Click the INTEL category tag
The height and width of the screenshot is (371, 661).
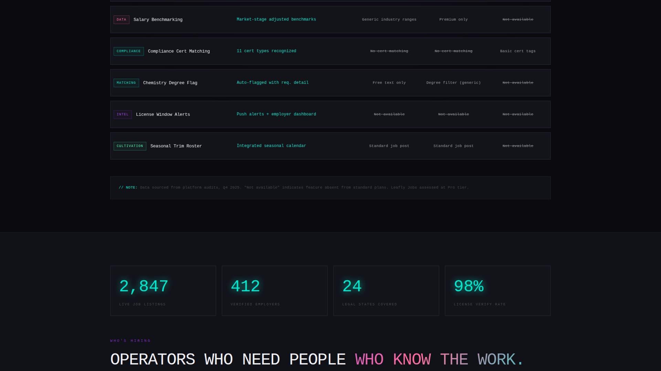click(x=123, y=114)
